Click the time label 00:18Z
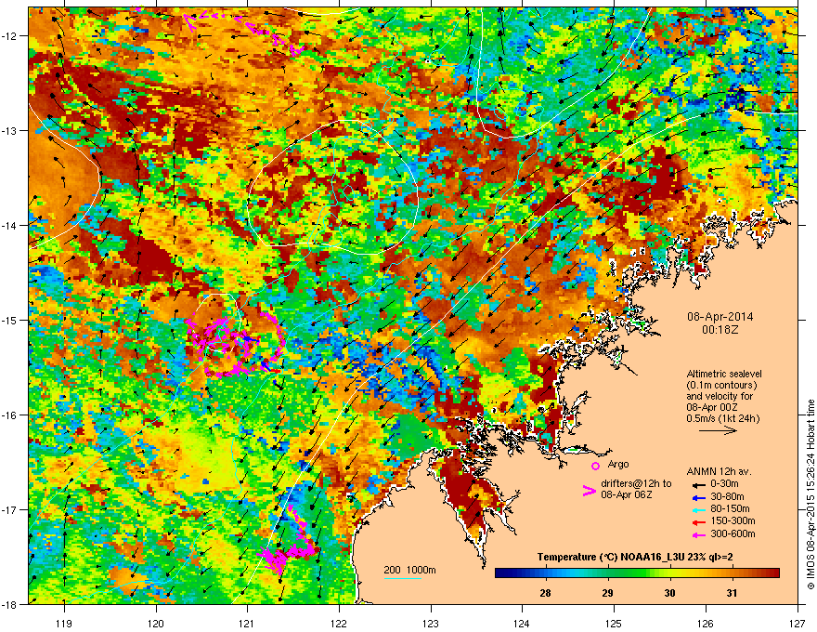The image size is (817, 632). pos(720,330)
